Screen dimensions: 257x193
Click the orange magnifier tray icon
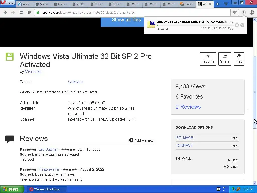pyautogui.click(x=238, y=189)
